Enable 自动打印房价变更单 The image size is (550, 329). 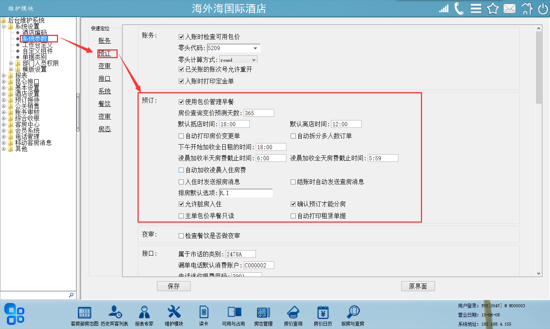click(181, 136)
